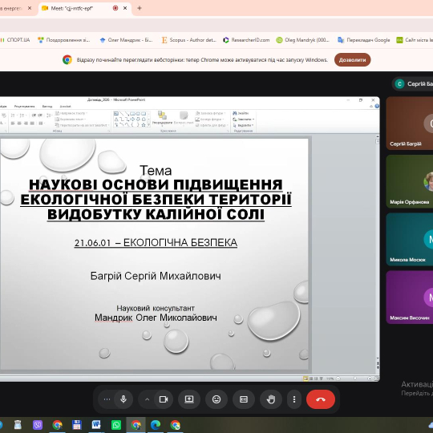Click the text Багрій Сергій Михайлович on the slide
Screen dimensions: 433x433
[156, 276]
